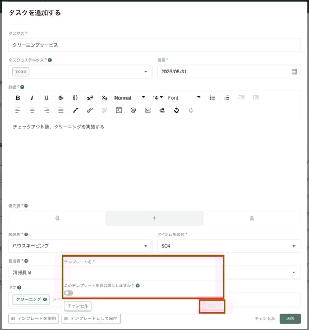Screen dimensions: 309x330
Task: Use the eraser to remove formatting
Action: pos(162,110)
